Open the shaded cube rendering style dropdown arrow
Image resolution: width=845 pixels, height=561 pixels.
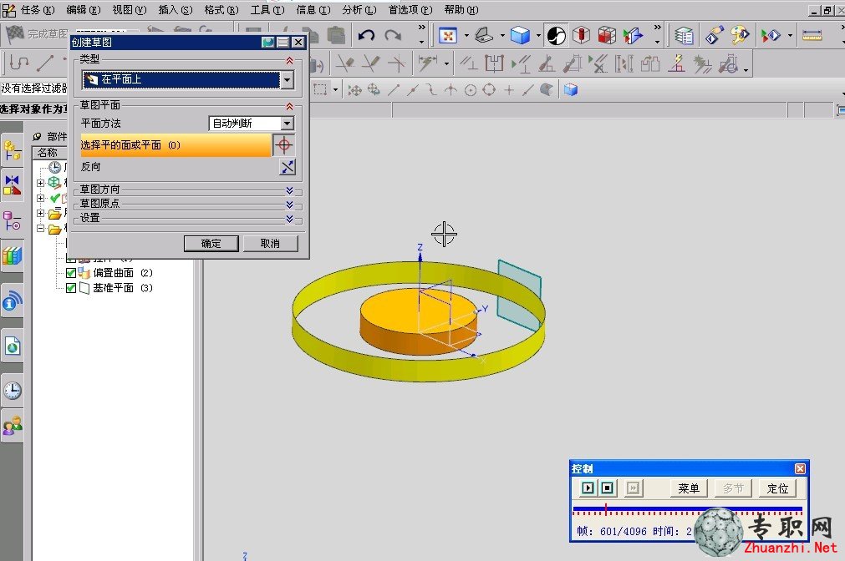point(537,36)
